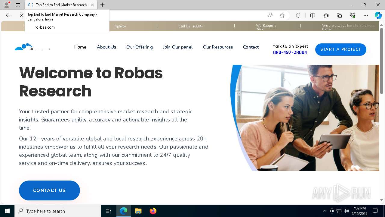
Task: Click the We Support 24/7 text
Action: click(266, 27)
